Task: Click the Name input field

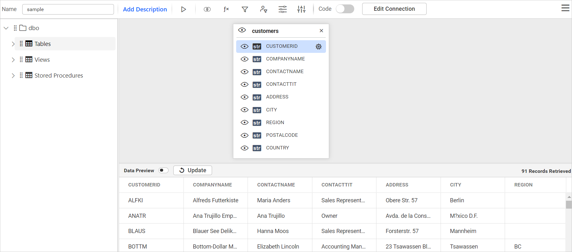Action: (68, 9)
